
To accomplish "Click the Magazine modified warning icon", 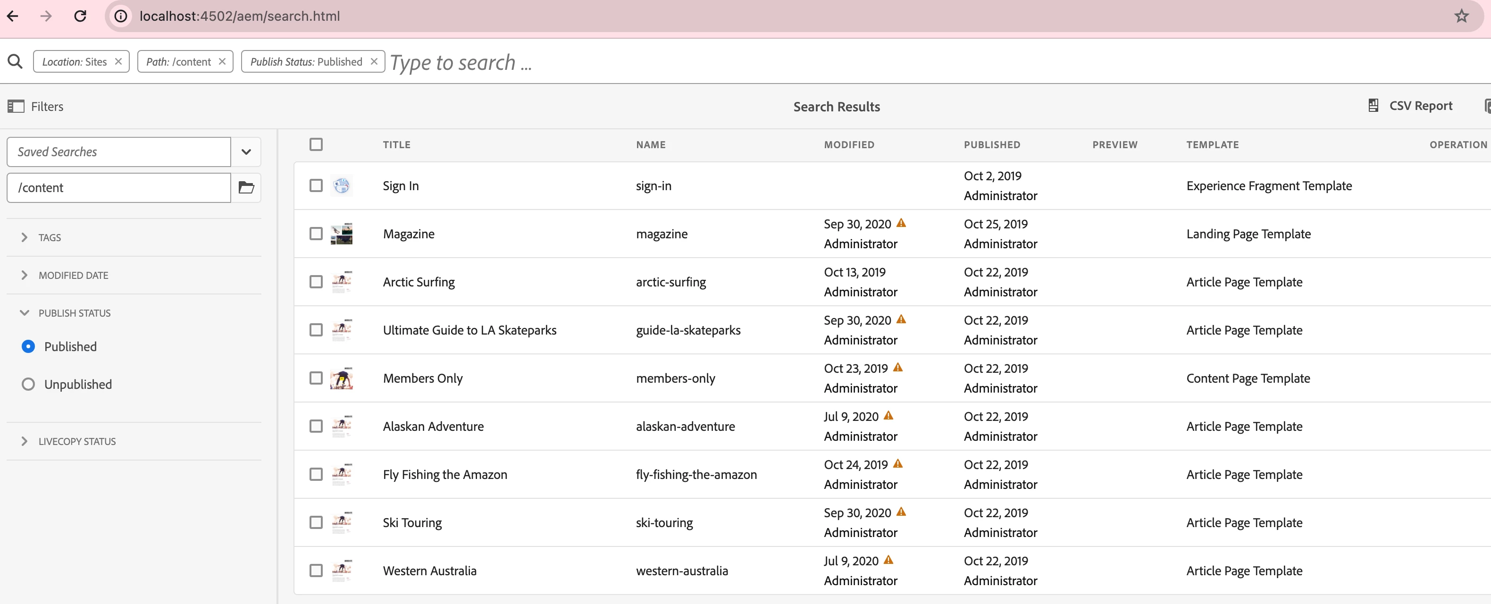I will (x=901, y=223).
